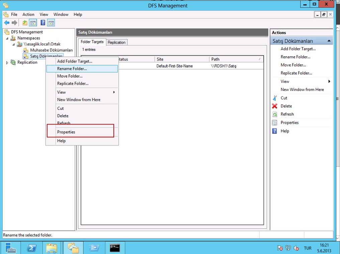Viewport: 340px width, 254px height.
Task: Click the green Refresh icon in the Actions pane
Action: pos(275,114)
